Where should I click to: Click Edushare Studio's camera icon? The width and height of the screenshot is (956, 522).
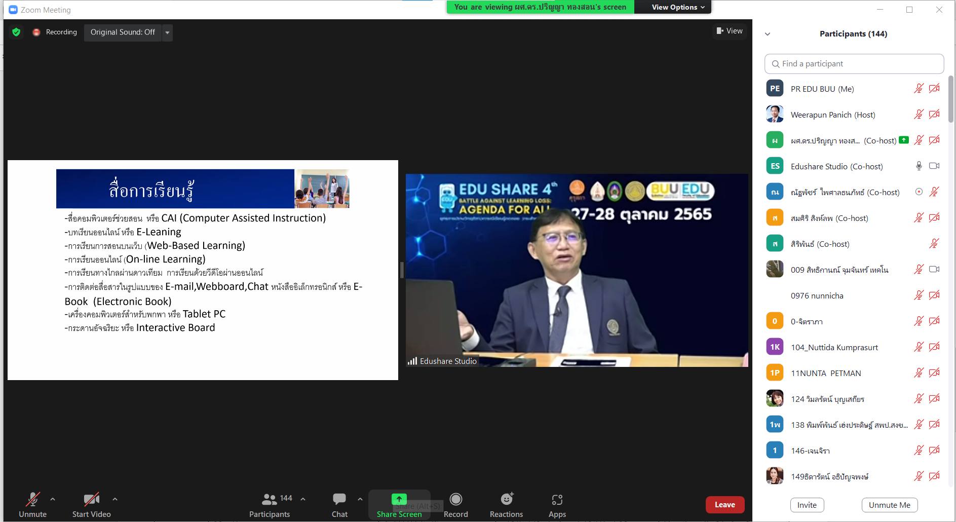point(934,166)
